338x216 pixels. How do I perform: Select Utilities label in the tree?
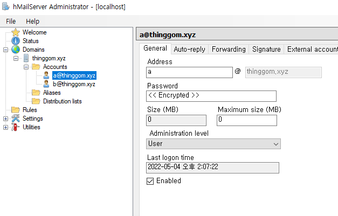(x=31, y=127)
